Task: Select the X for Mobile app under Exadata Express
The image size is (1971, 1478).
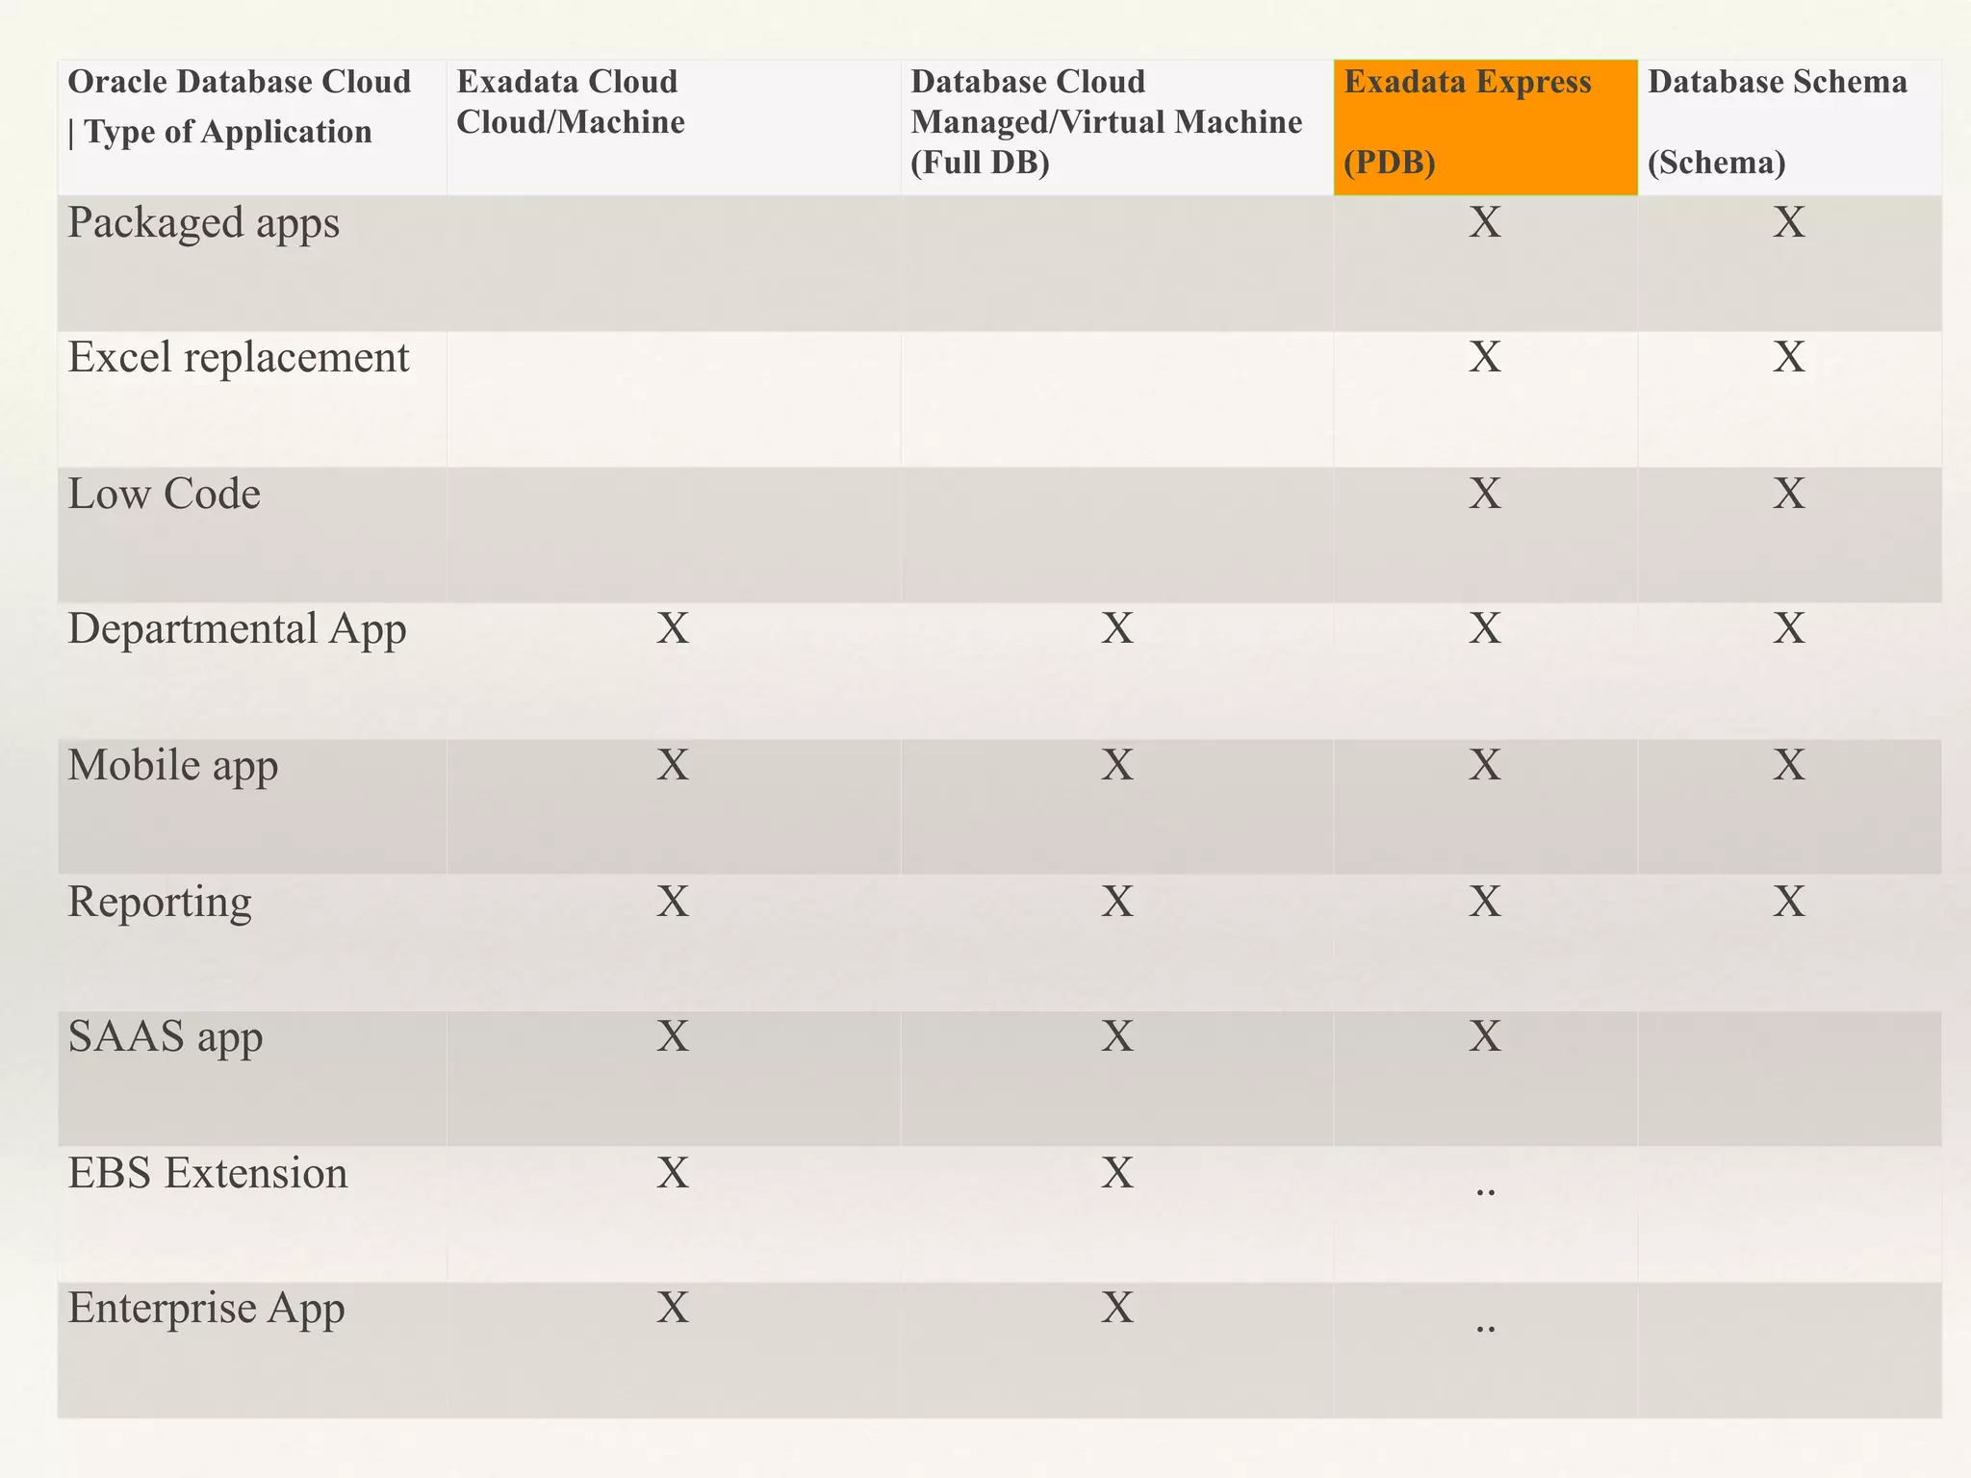Action: point(1485,766)
